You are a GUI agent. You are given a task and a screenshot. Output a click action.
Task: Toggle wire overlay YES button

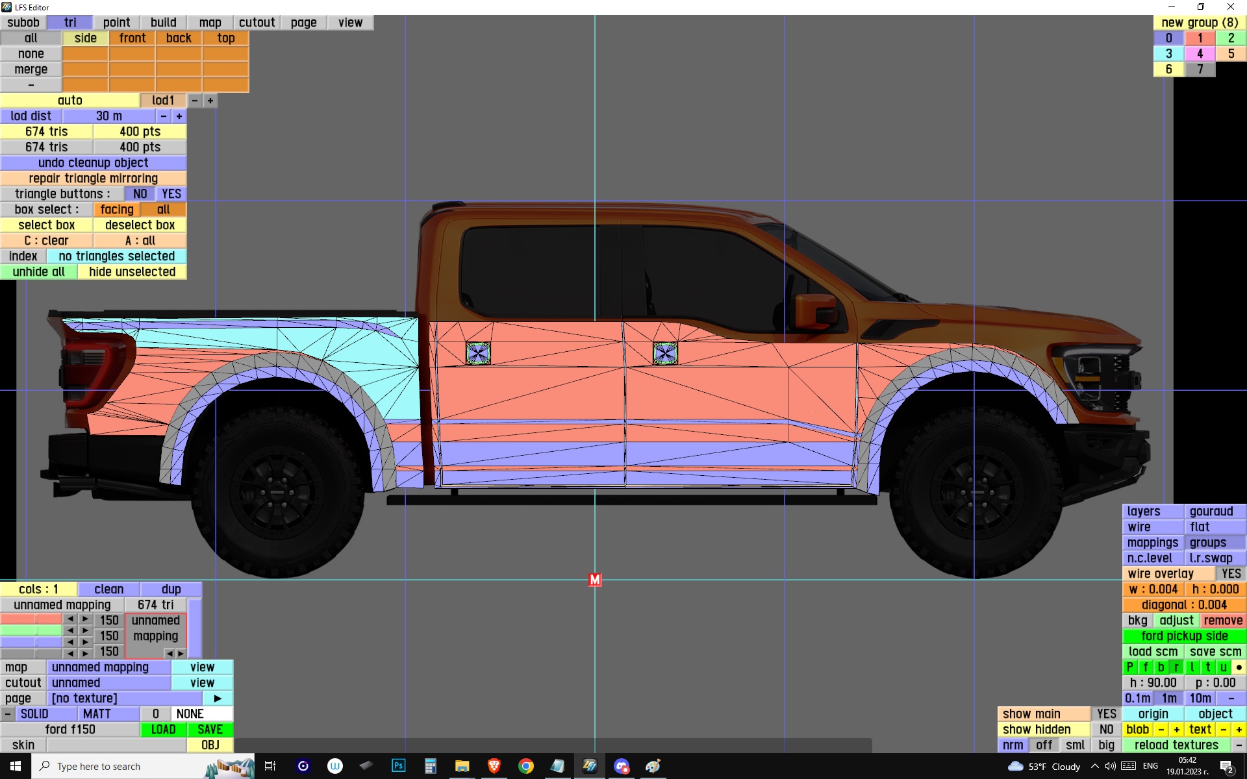[x=1230, y=574]
